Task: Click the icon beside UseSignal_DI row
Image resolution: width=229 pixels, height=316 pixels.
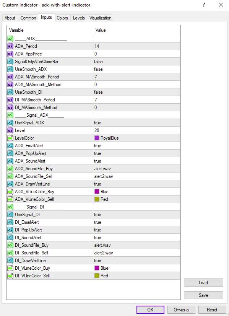Action: pyautogui.click(x=10, y=215)
